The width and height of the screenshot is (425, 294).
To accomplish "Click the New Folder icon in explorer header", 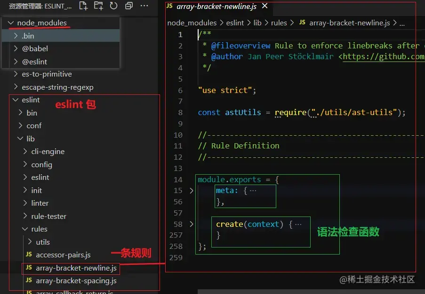I will coord(98,6).
